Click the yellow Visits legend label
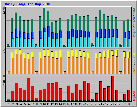This screenshot has height=107, width=137. [x=134, y=58]
